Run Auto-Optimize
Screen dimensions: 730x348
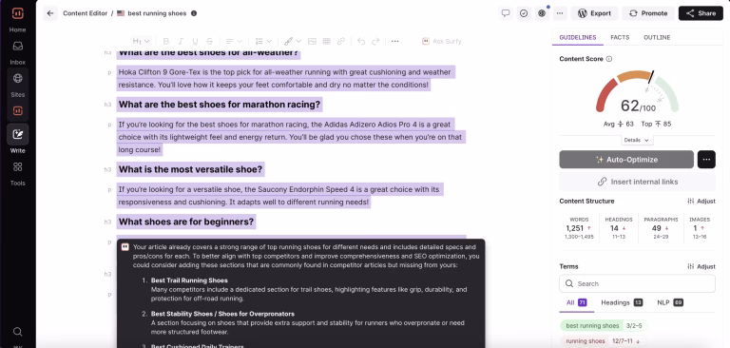(x=626, y=160)
